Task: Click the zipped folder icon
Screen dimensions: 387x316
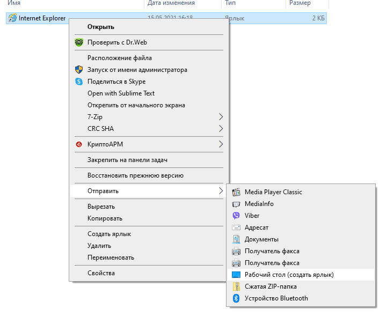Action: [x=236, y=286]
